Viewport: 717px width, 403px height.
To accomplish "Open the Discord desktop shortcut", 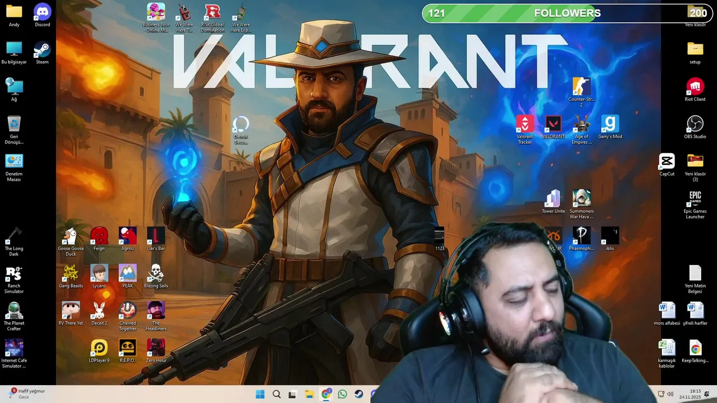I will click(x=43, y=15).
